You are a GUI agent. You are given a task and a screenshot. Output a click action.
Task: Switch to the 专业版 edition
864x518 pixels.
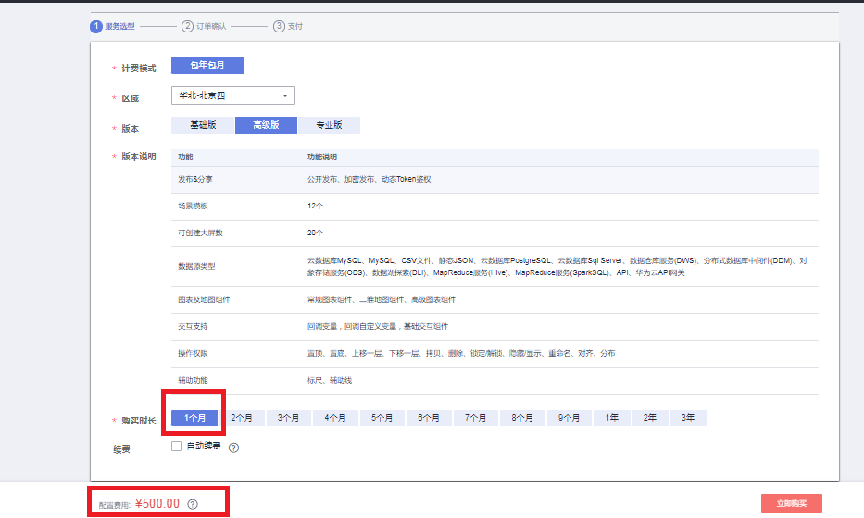click(x=329, y=125)
